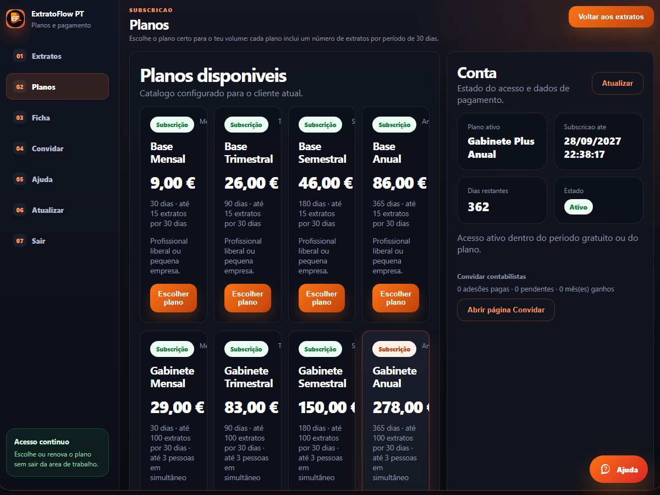Click Subscrição badge on Base Mensal card
660x495 pixels.
pos(172,125)
